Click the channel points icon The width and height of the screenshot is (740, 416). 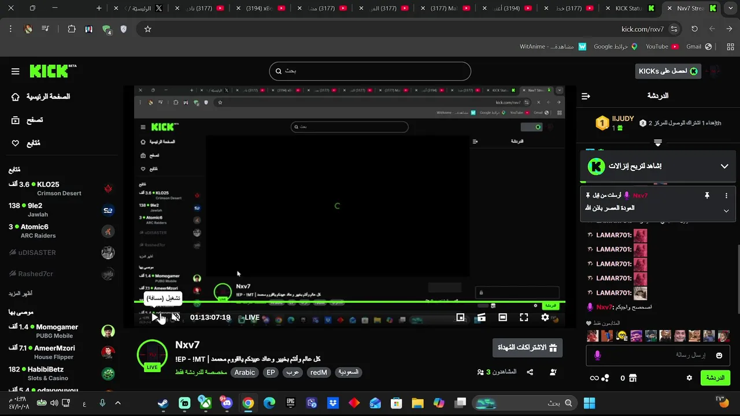point(605,378)
